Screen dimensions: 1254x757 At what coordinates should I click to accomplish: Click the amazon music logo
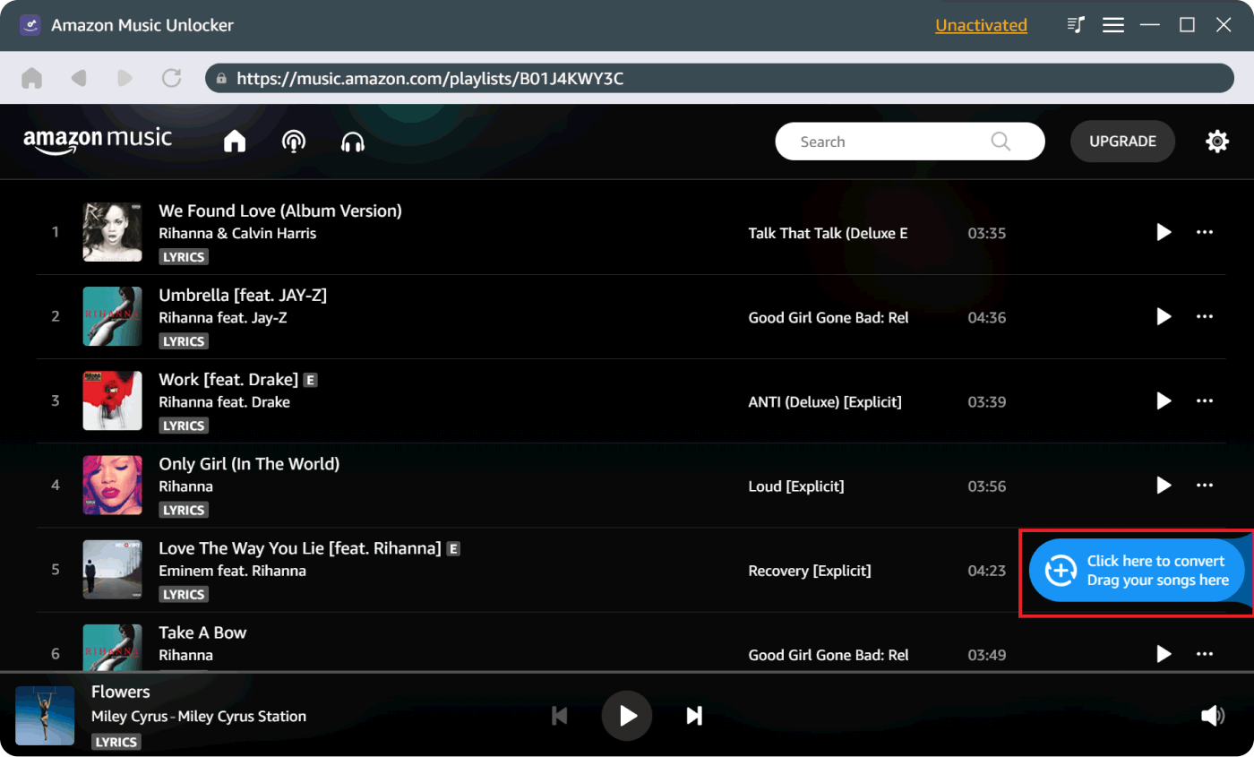point(98,141)
